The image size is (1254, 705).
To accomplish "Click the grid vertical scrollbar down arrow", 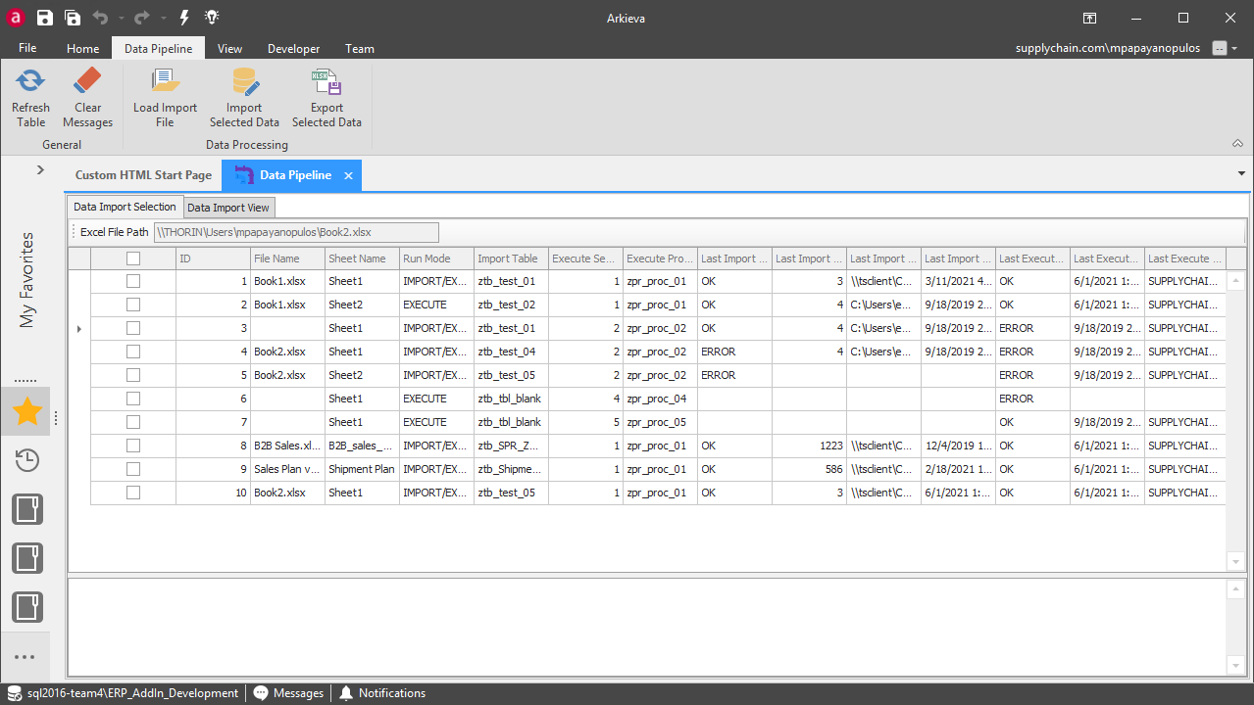I will click(1234, 562).
